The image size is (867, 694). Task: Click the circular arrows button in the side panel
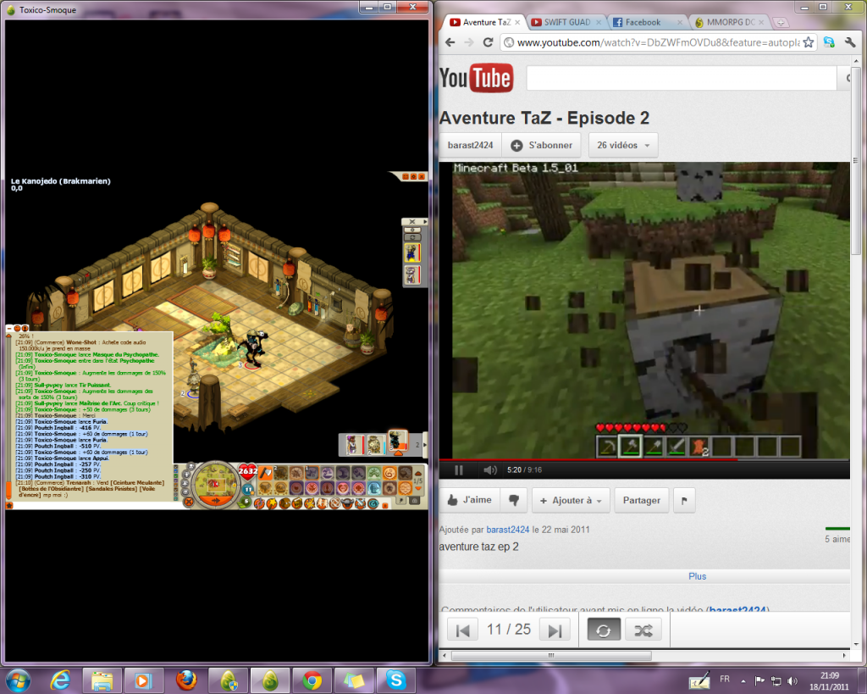[412, 237]
